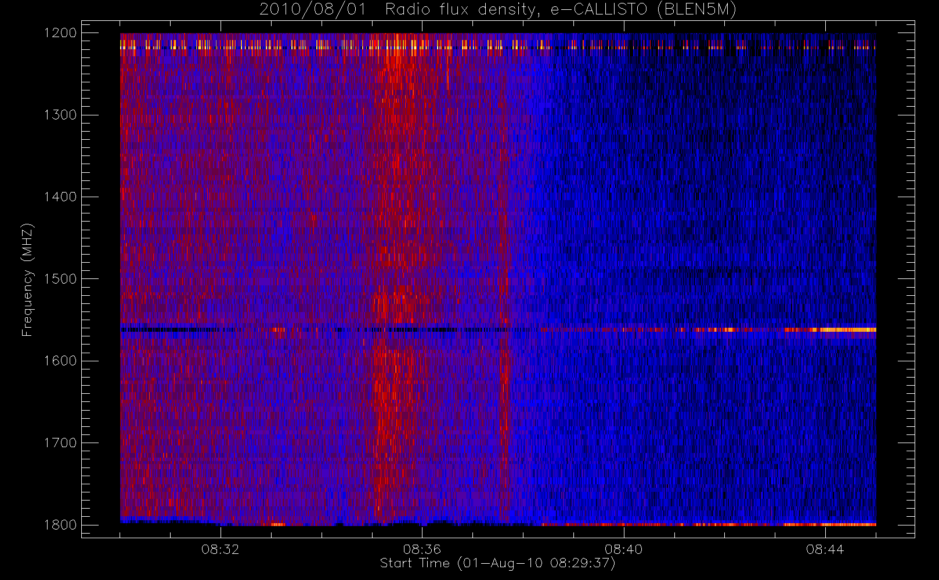Click the 08:36 time tick label
The height and width of the screenshot is (580, 939).
click(x=422, y=549)
